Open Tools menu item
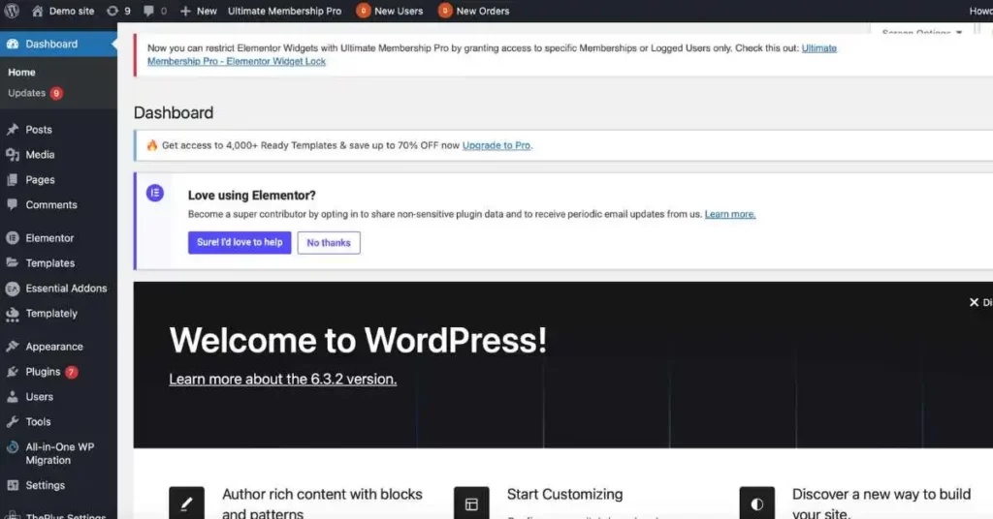 [x=38, y=421]
